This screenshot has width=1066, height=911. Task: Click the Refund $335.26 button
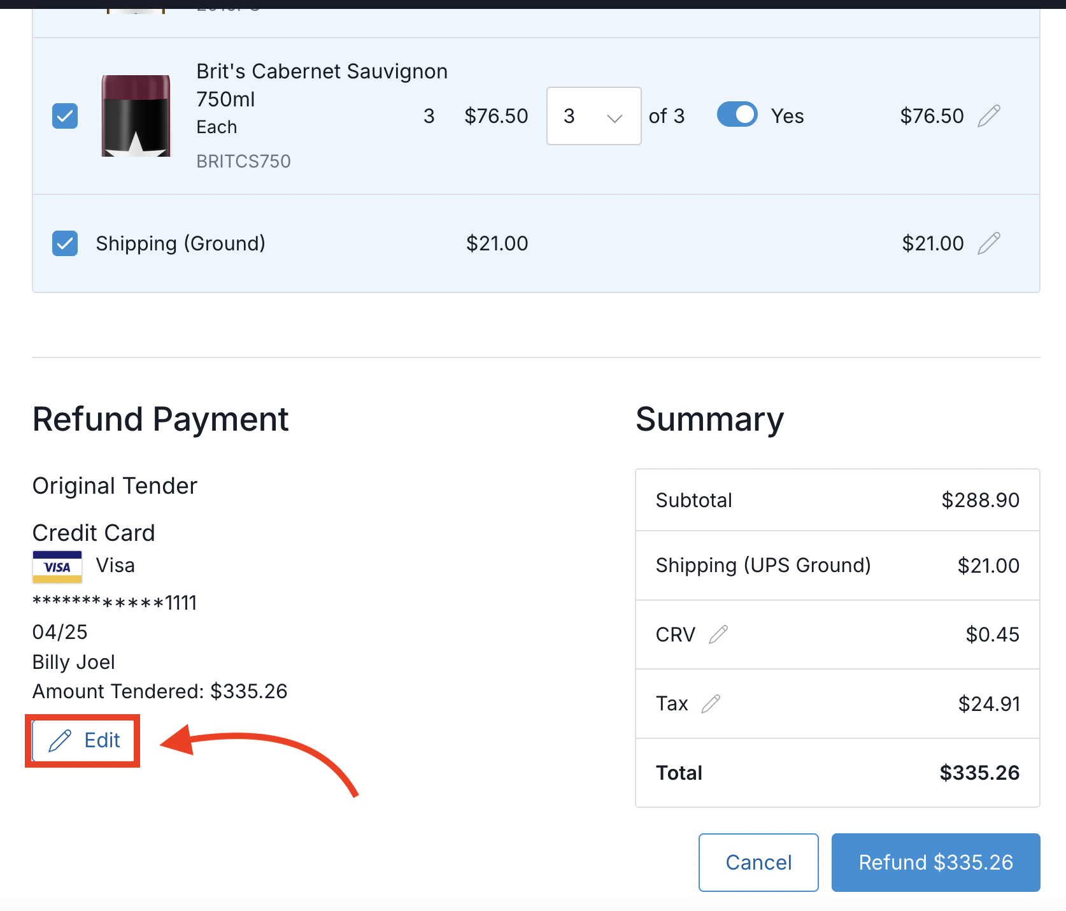(935, 862)
